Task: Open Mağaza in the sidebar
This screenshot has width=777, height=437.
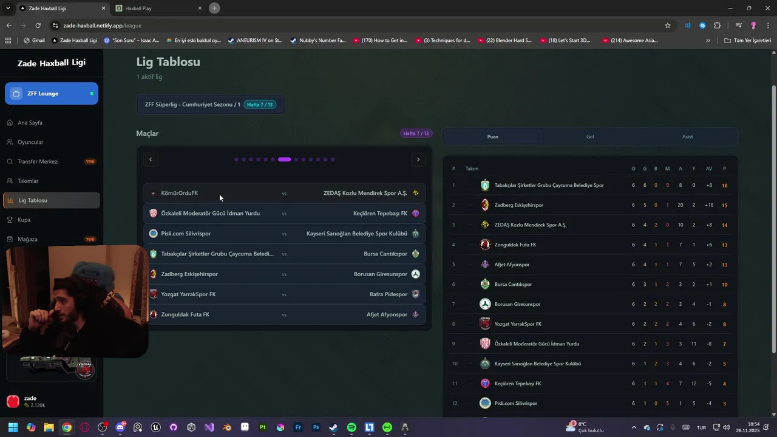Action: [52, 239]
